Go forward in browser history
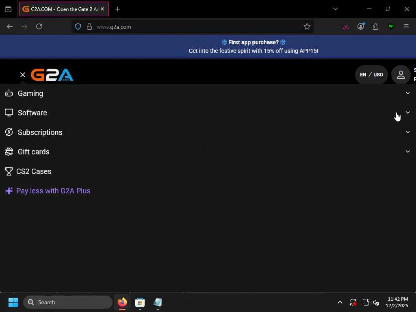This screenshot has width=416, height=312. coord(24,26)
